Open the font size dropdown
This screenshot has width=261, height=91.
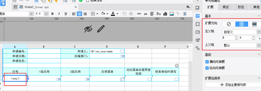point(46,14)
